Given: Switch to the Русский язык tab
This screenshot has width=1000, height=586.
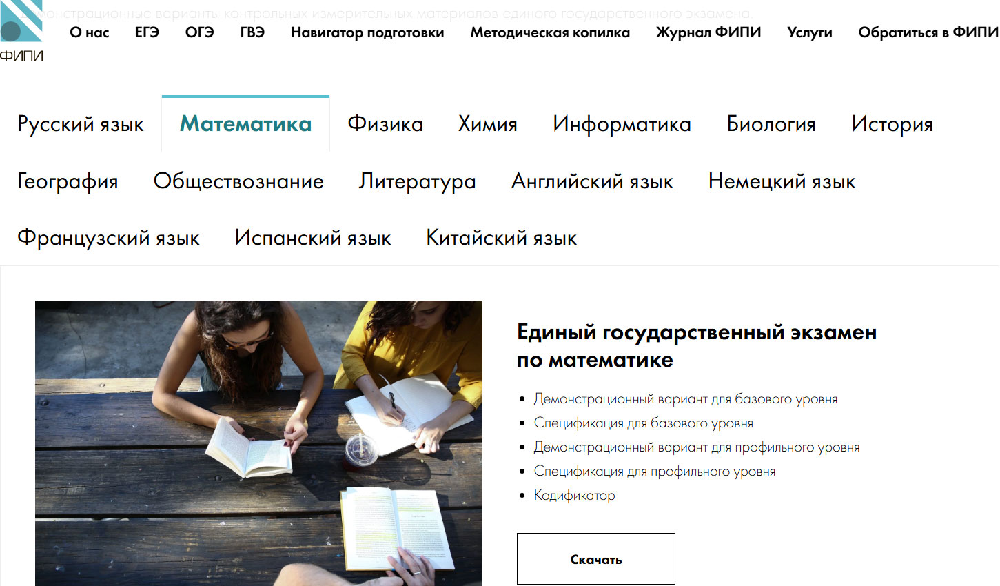Looking at the screenshot, I should (x=80, y=125).
